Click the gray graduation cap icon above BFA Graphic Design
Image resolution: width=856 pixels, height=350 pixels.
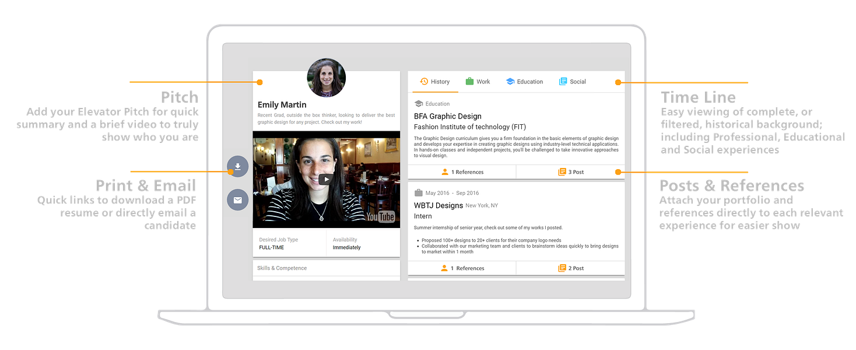418,104
